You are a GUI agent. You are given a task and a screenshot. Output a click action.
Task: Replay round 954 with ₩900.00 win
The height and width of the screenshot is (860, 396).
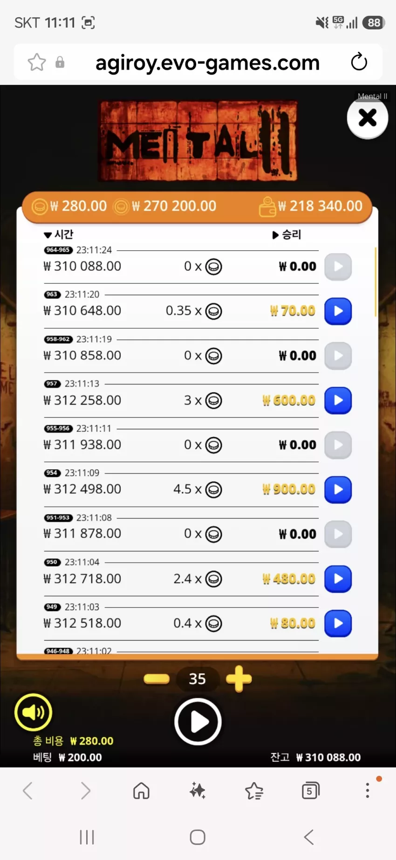[338, 490]
